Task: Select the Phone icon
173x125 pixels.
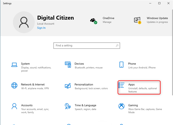Action: coord(121,65)
